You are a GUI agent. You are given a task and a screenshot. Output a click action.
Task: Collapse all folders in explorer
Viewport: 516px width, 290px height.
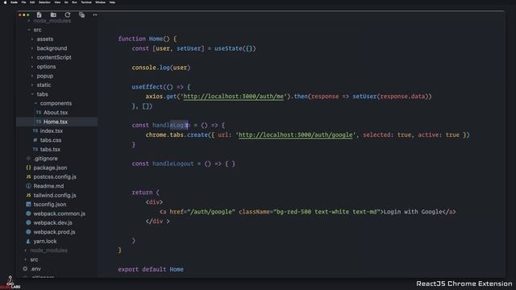(x=81, y=14)
